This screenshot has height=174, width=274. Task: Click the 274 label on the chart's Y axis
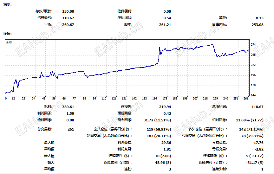click(253, 45)
